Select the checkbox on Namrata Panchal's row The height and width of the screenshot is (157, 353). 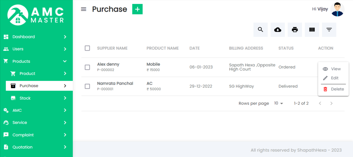[87, 86]
